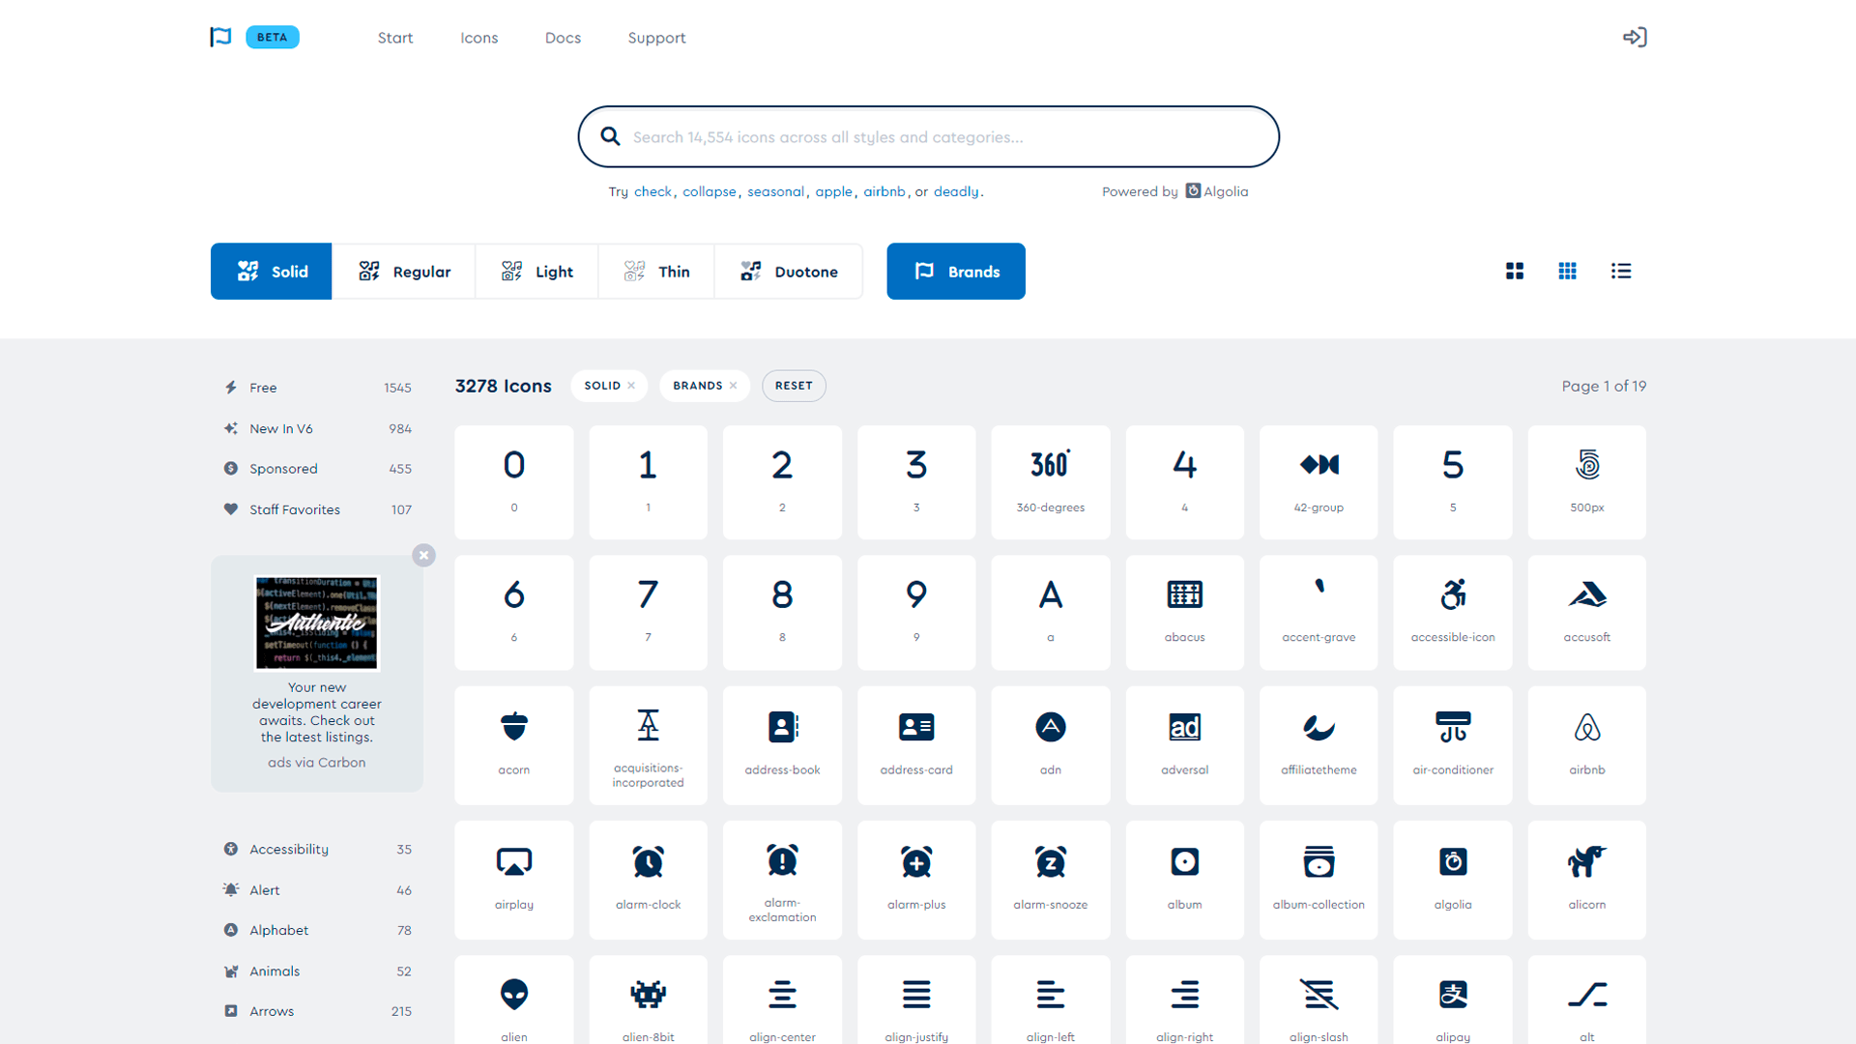Select the accessible-icon card

1452,612
